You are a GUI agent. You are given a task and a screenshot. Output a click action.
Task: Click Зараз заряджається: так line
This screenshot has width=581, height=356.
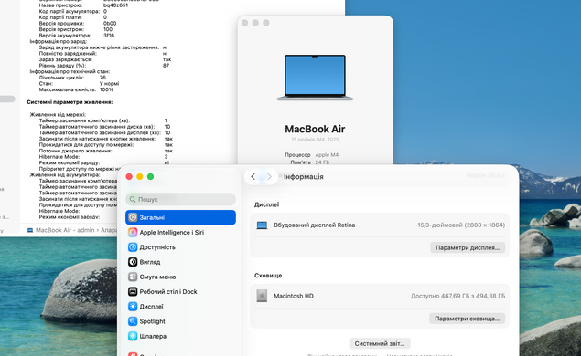pyautogui.click(x=105, y=59)
